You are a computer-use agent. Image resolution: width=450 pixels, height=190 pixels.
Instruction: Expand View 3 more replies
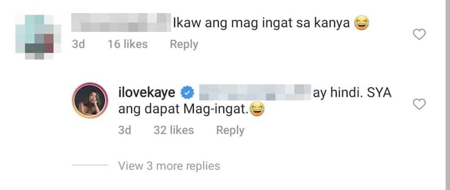coord(169,166)
